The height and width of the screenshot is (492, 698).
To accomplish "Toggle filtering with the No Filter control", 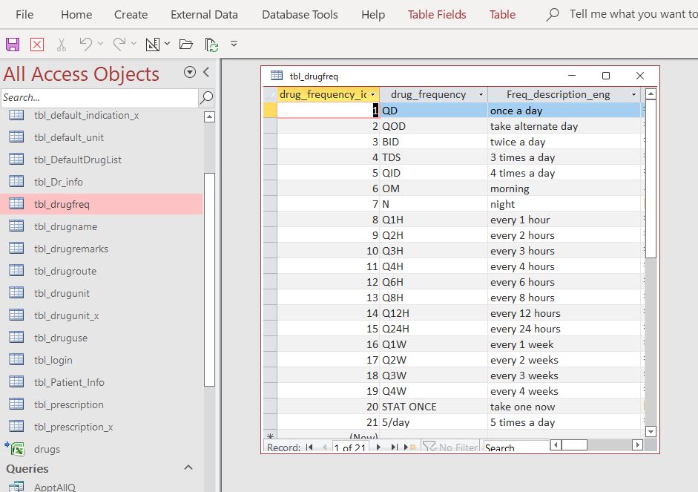I will 452,447.
